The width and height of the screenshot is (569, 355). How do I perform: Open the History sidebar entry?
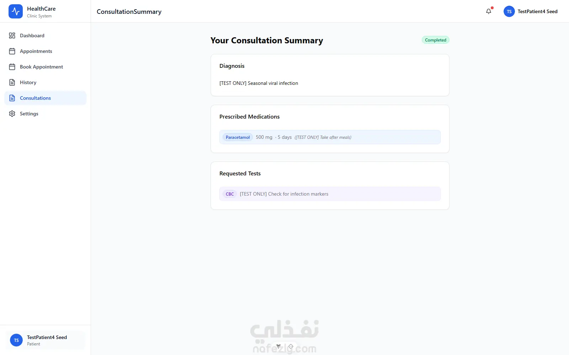point(46,82)
